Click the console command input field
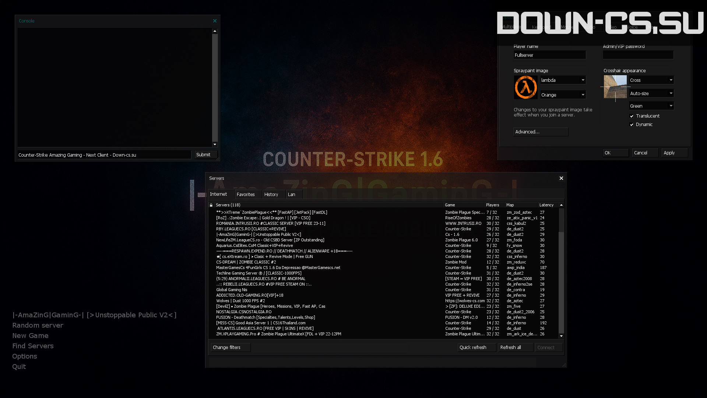 pyautogui.click(x=104, y=155)
